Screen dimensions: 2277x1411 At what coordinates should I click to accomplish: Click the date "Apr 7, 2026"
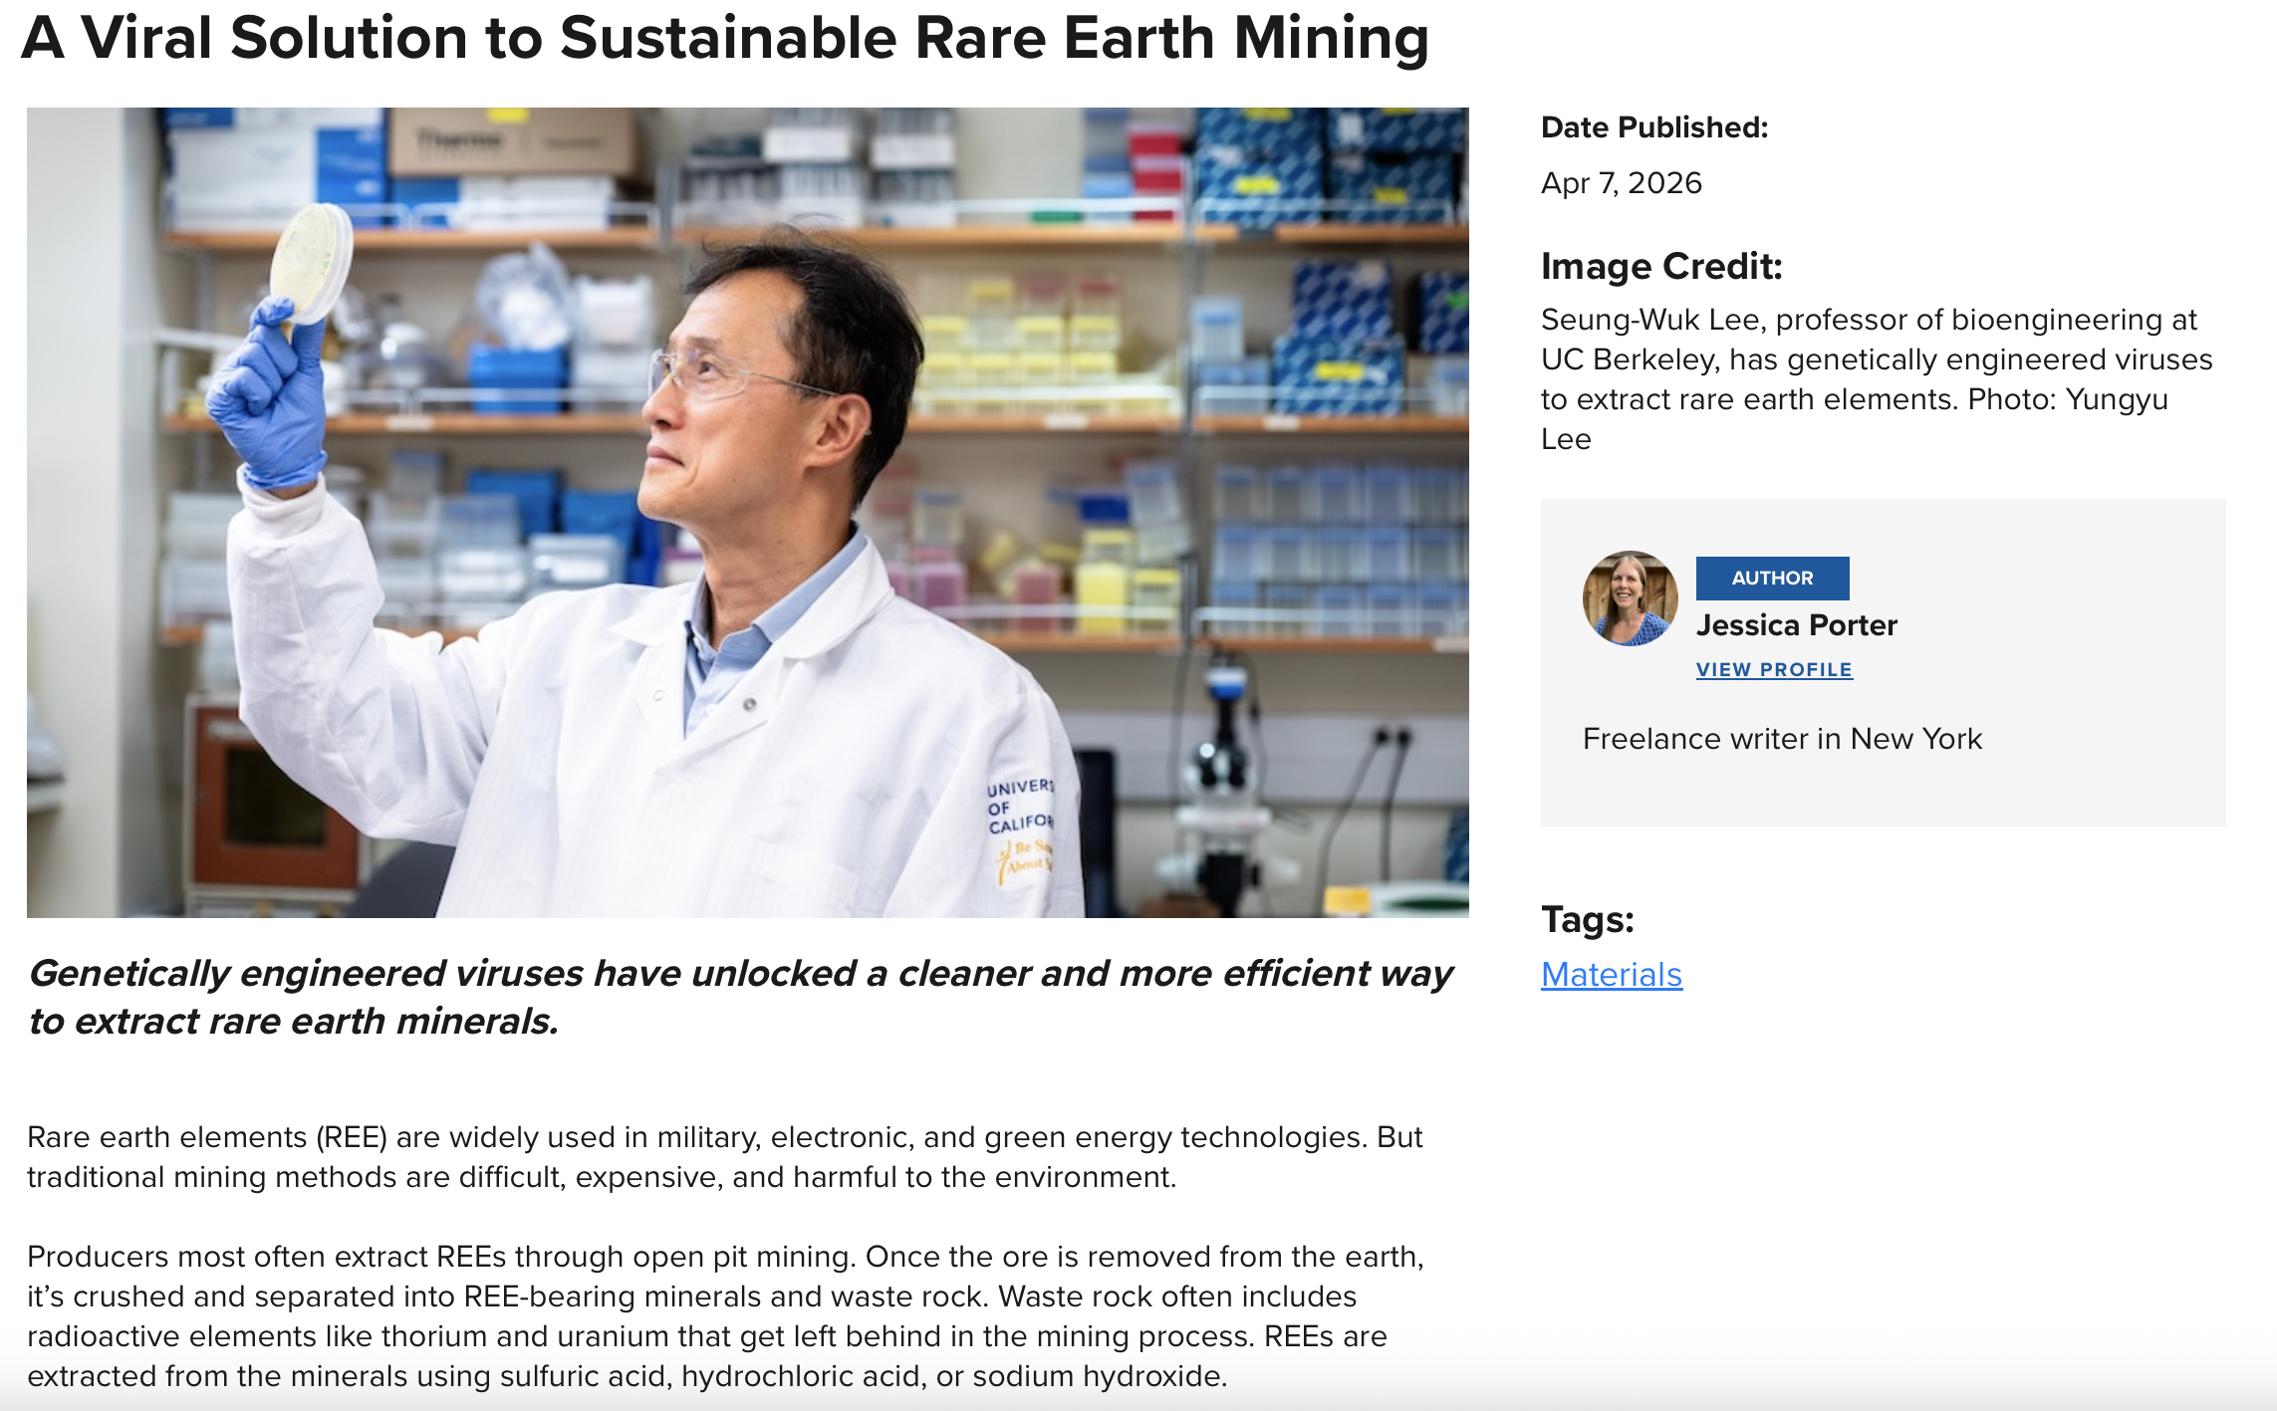pos(1621,183)
